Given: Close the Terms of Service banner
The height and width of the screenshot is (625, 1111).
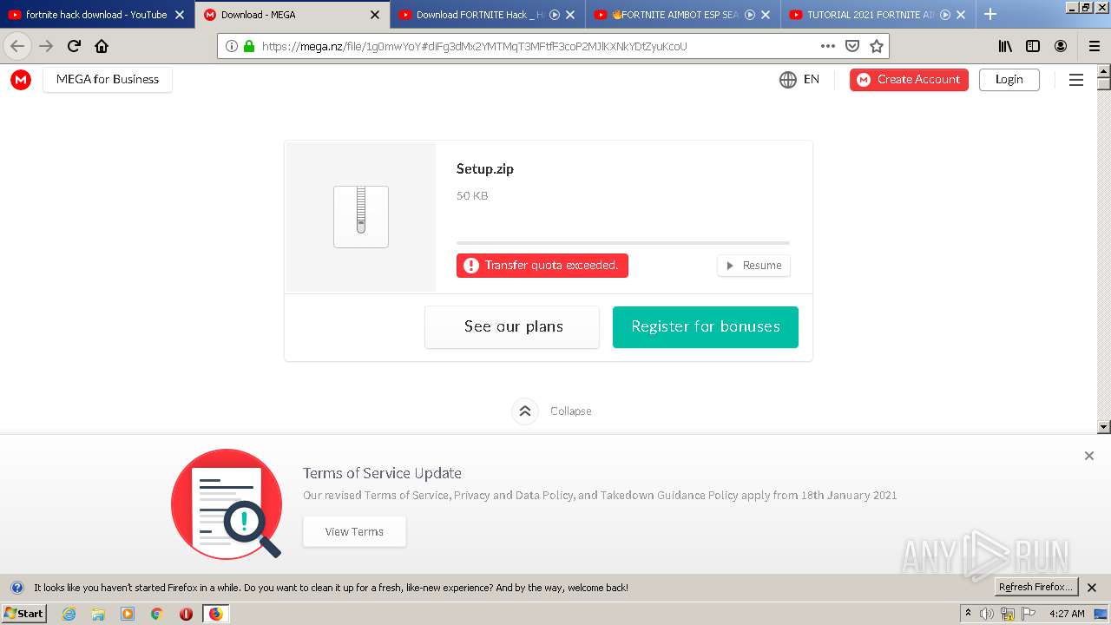Looking at the screenshot, I should click(x=1089, y=456).
